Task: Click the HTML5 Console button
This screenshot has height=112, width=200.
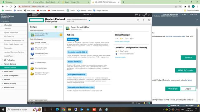Action: [185, 70]
